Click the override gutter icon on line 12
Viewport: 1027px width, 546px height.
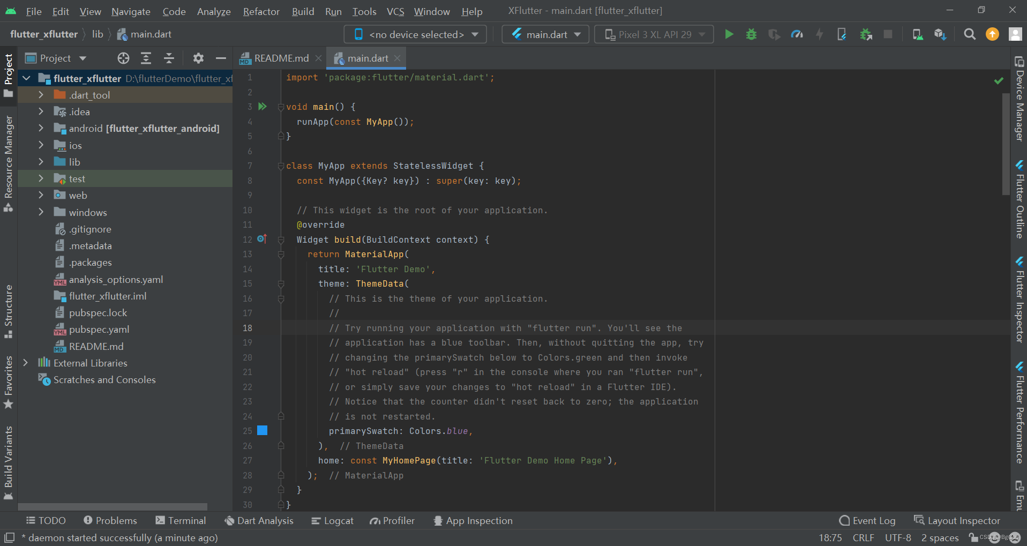pos(262,239)
